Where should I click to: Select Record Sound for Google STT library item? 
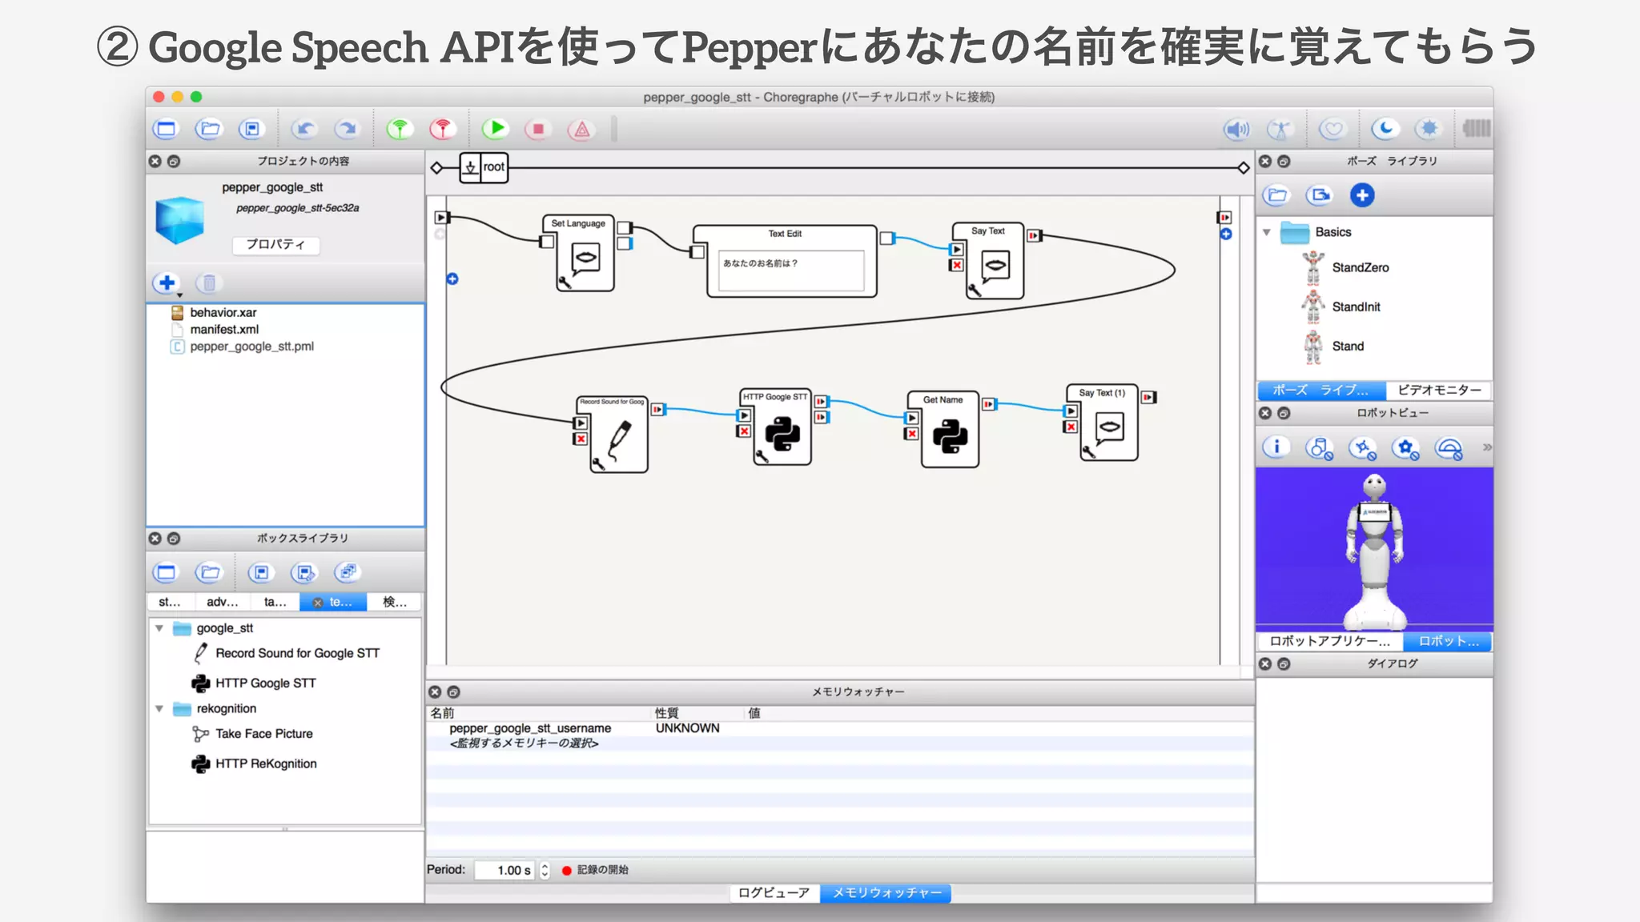point(287,653)
